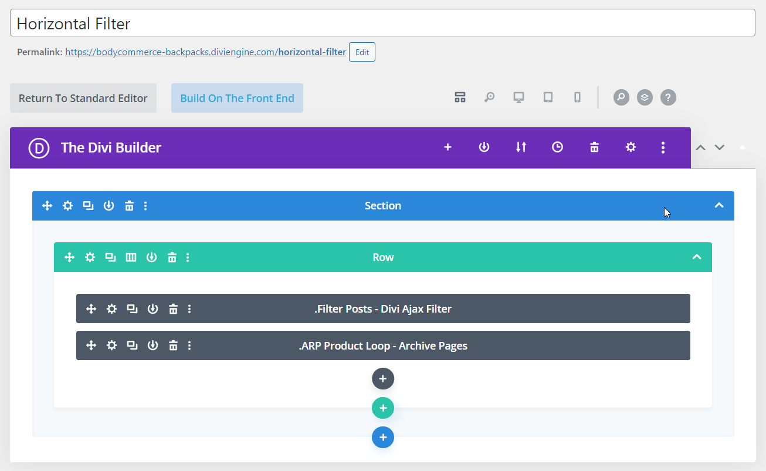
Task: Open editing history clock icon
Action: [557, 147]
